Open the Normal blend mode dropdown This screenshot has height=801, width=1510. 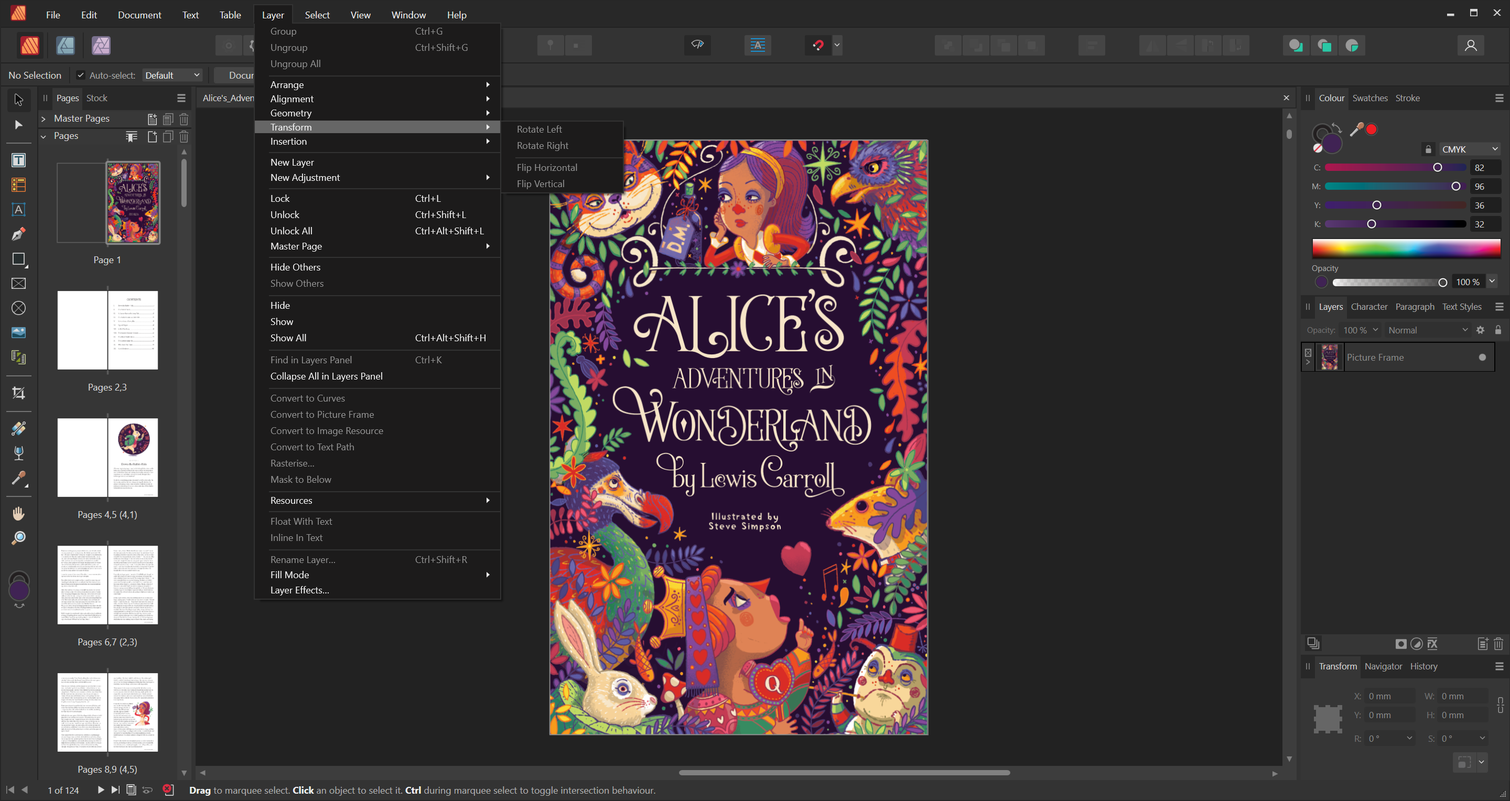pos(1427,330)
